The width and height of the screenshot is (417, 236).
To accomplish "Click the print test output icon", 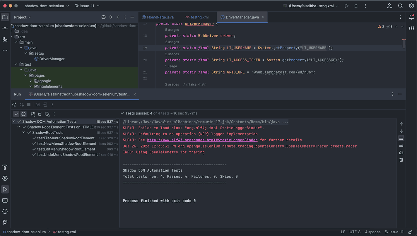I will click(401, 152).
